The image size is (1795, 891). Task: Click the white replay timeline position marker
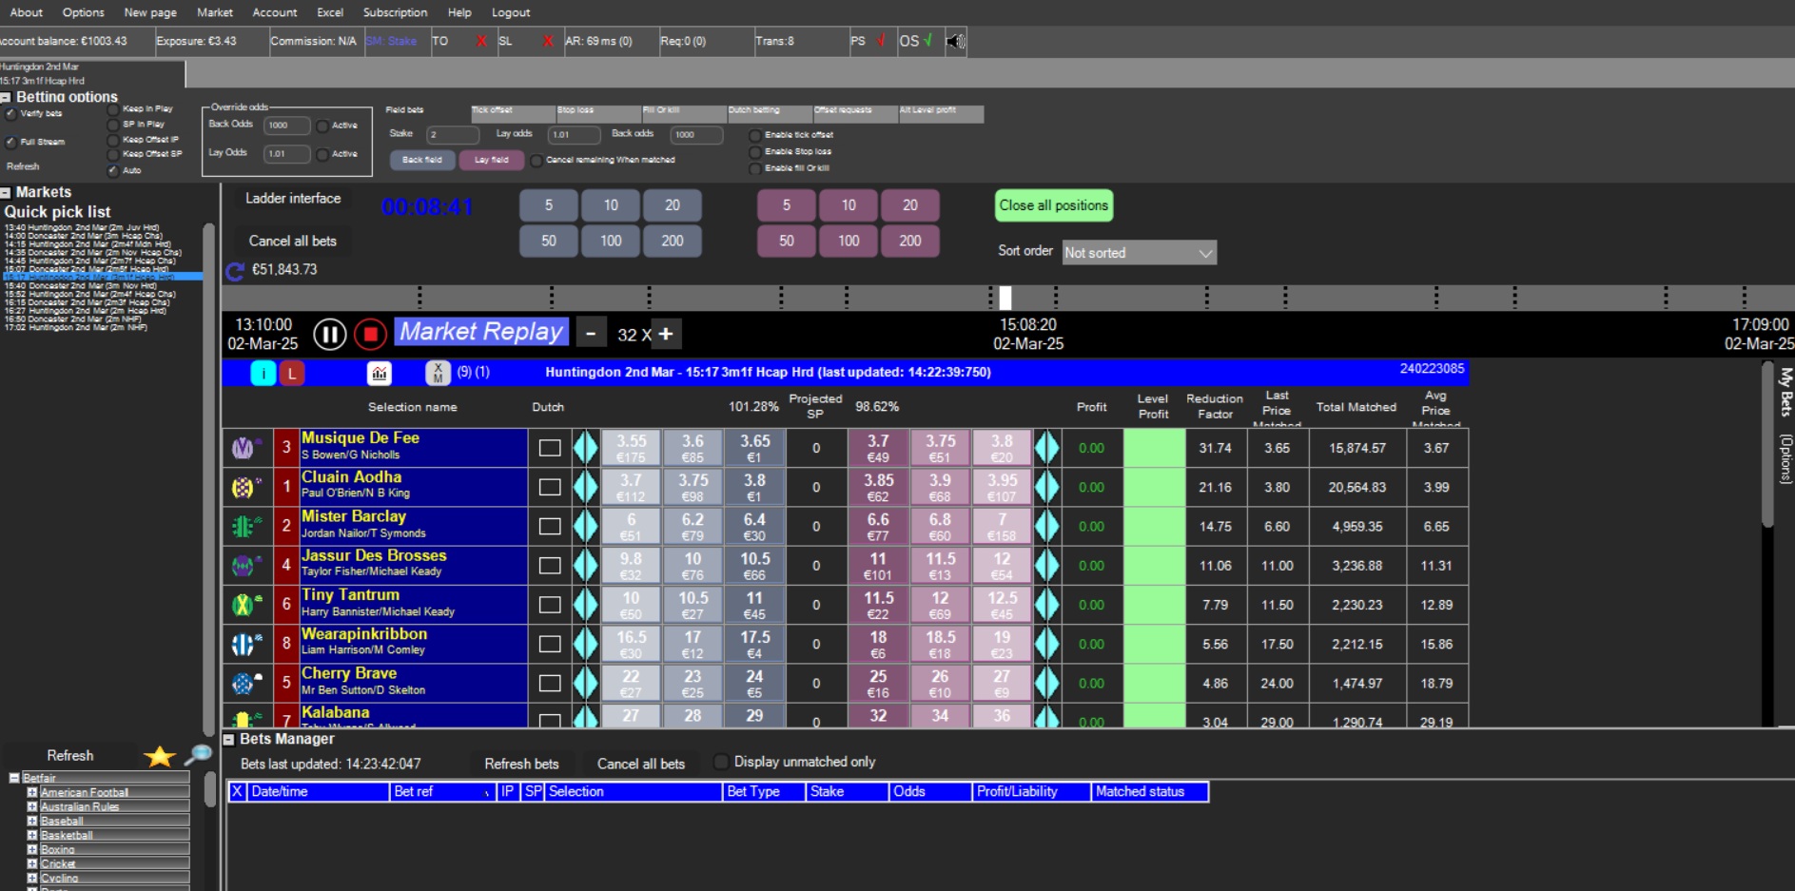pyautogui.click(x=1005, y=298)
